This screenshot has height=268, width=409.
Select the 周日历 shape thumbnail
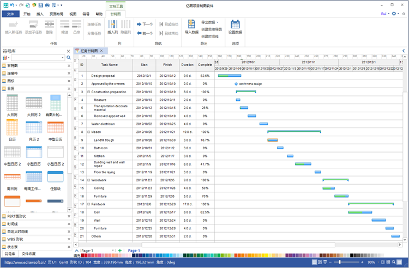[12, 176]
